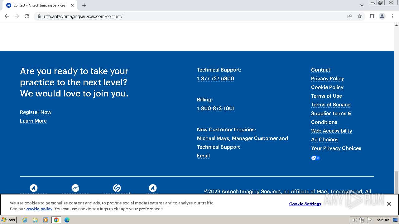Select the Contact - Antech Imaging Services tab
Image resolution: width=399 pixels, height=224 pixels.
coord(41,5)
